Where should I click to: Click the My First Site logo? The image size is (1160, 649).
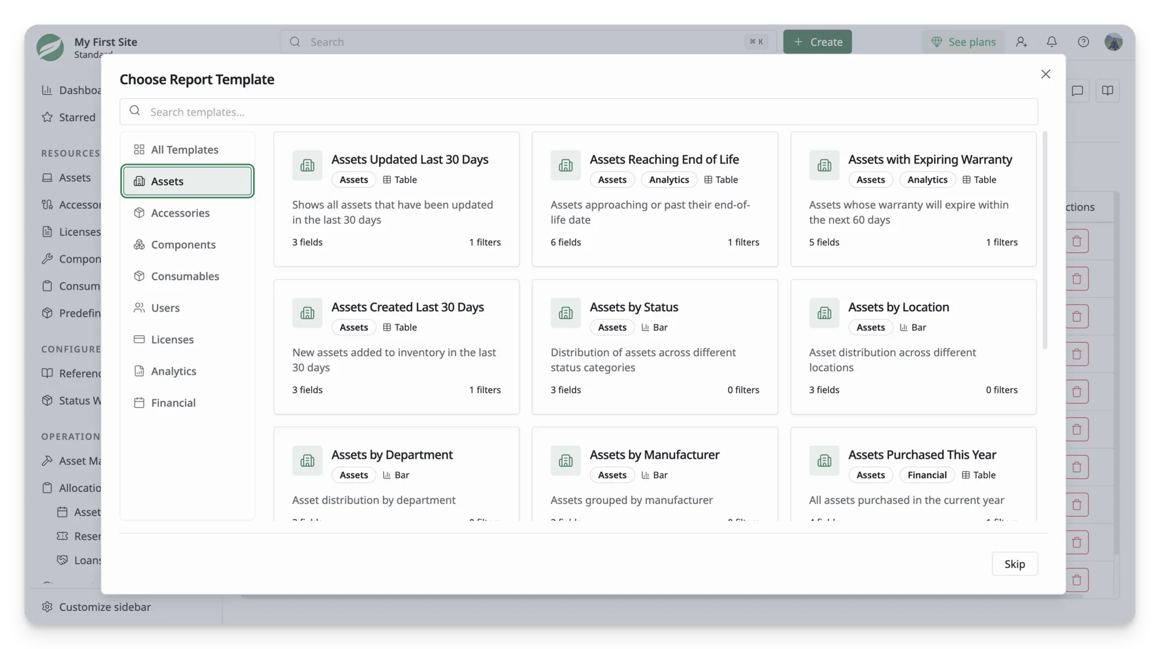50,47
